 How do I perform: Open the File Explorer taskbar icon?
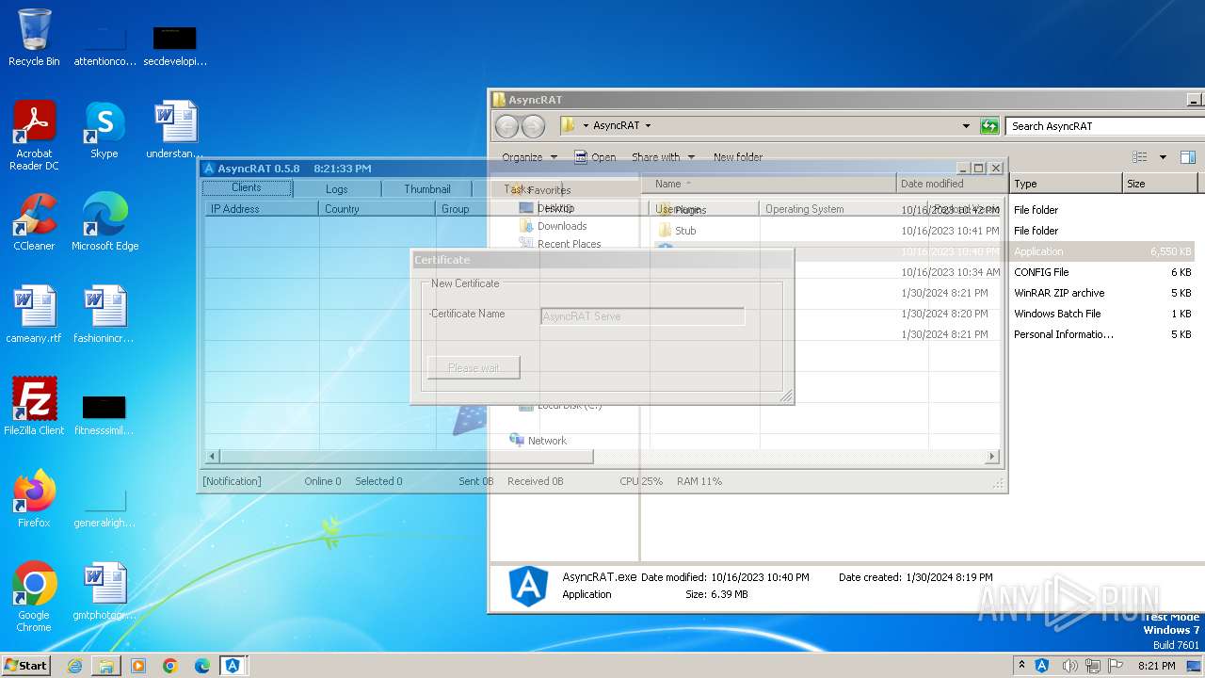pos(106,666)
